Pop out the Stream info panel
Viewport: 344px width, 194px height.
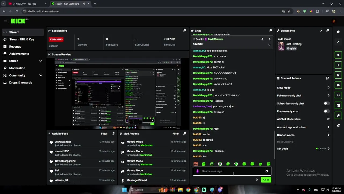327,31
